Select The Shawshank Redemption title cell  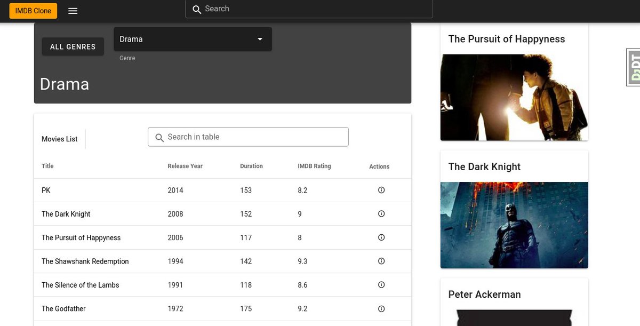coord(85,261)
